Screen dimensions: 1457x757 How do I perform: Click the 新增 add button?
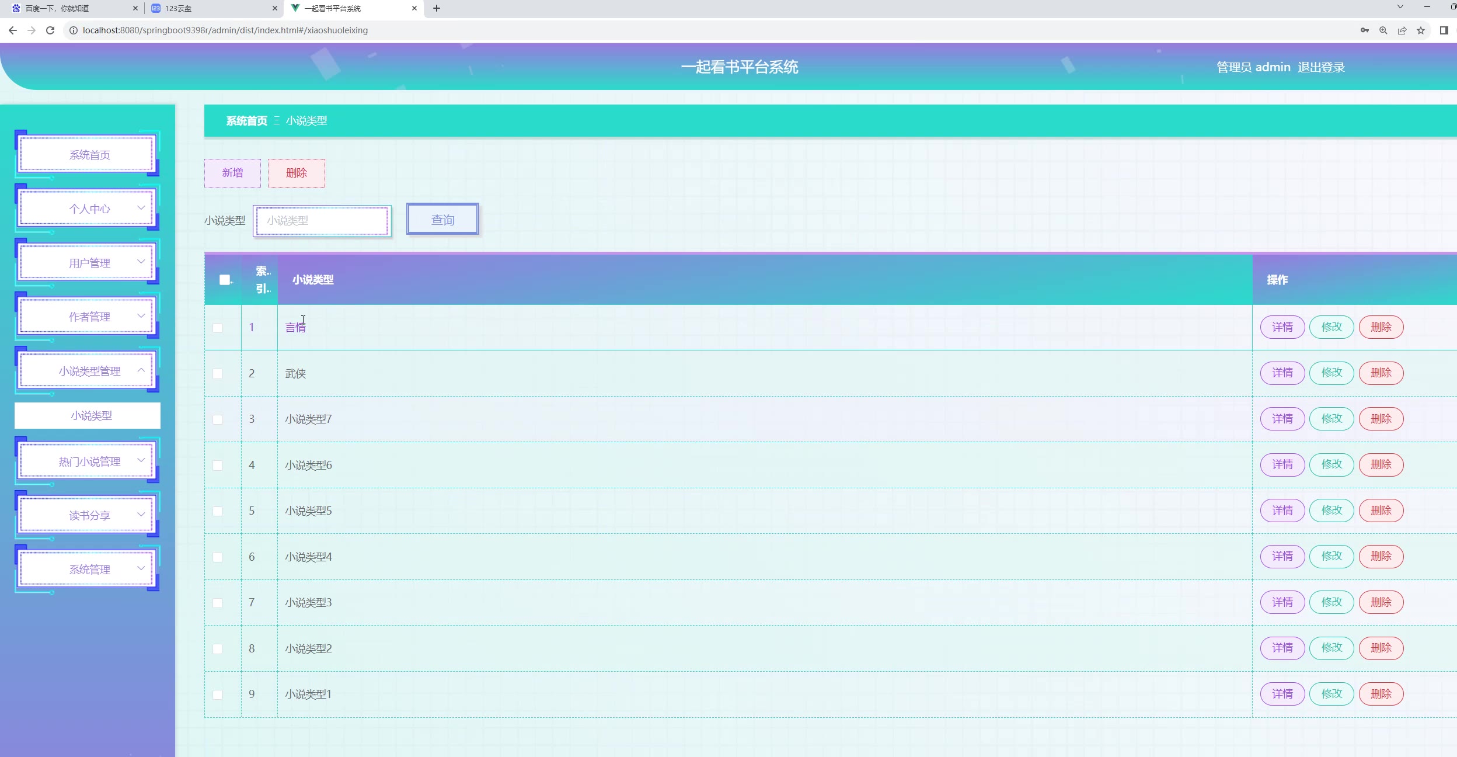click(x=232, y=173)
